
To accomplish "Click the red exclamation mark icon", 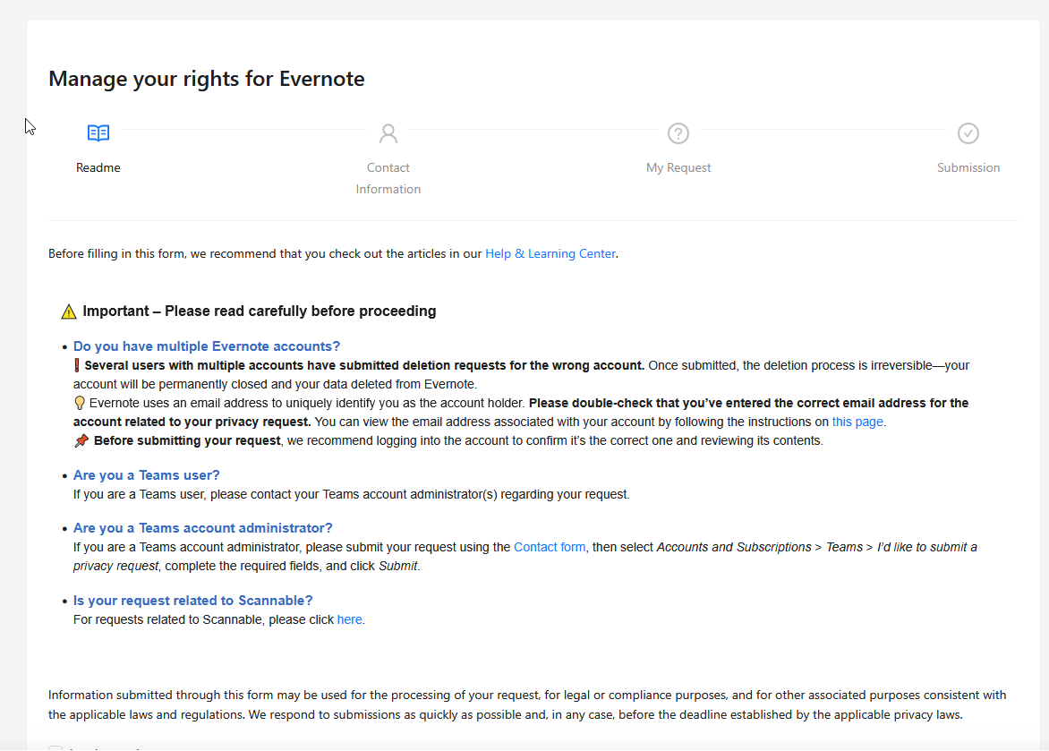I will 77,365.
